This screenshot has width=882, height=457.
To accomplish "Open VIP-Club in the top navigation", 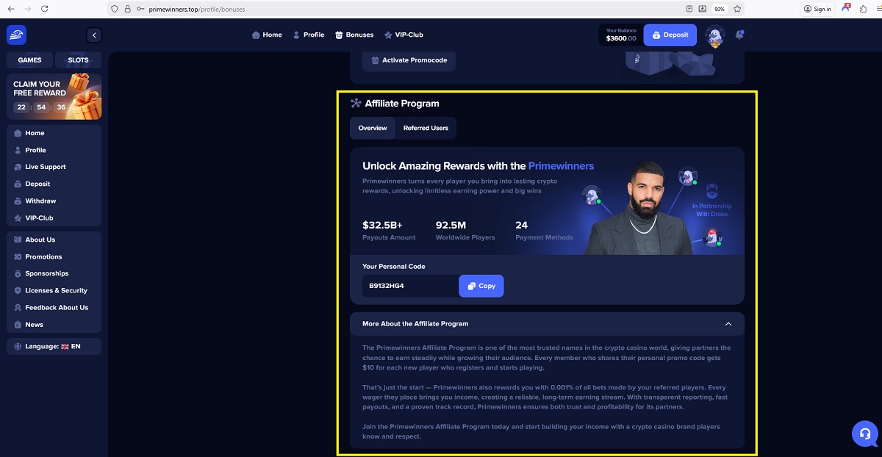I will 404,35.
